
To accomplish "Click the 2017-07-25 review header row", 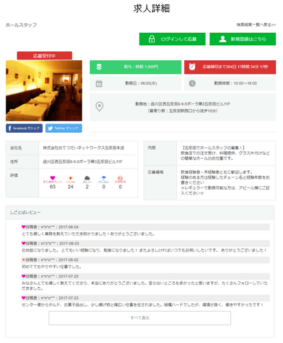I will click(145, 277).
